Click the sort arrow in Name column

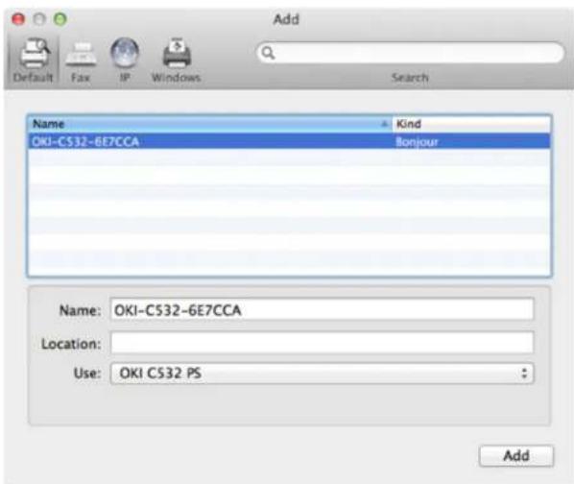click(x=384, y=124)
